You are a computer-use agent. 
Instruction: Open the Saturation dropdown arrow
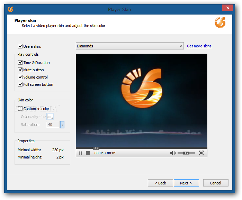tap(62, 125)
